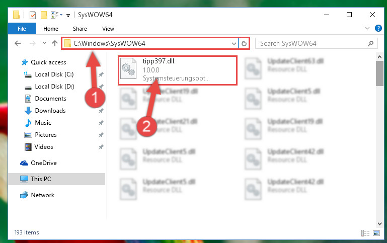Open the Help question mark icon

click(378, 28)
